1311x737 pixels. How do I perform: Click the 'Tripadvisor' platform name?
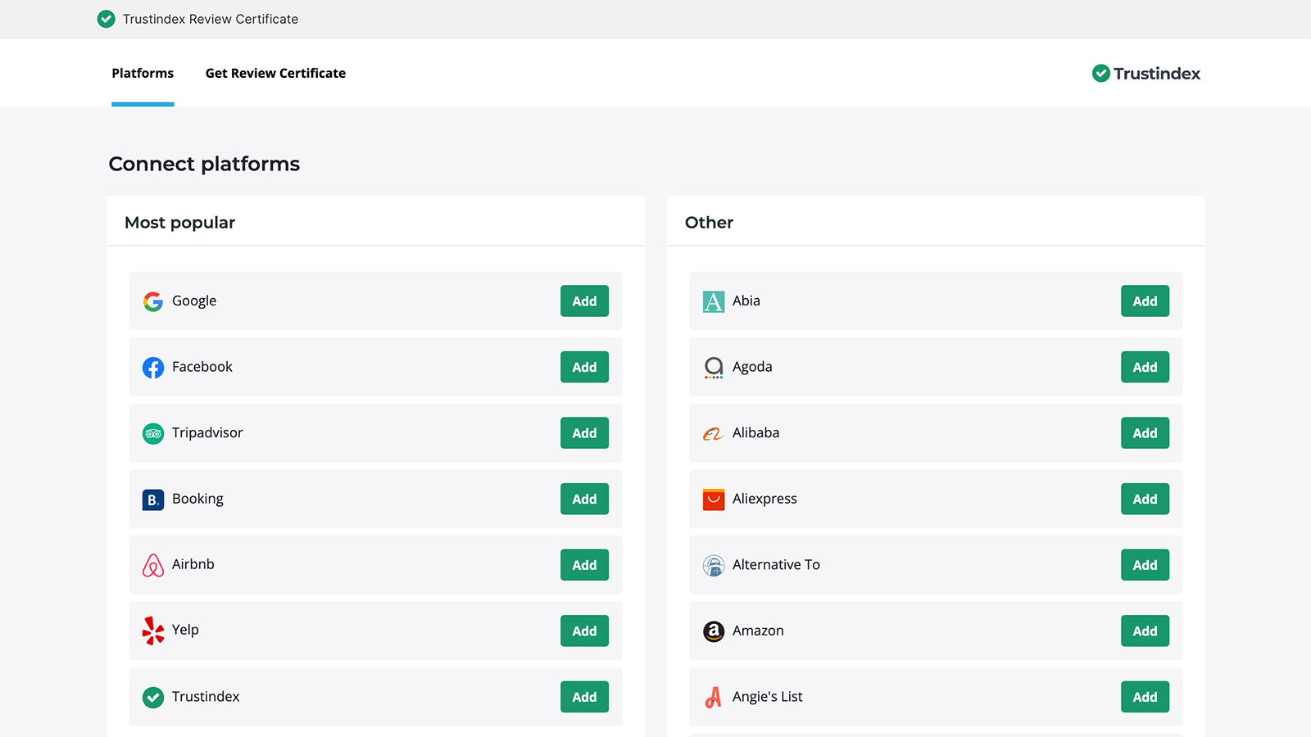[207, 433]
